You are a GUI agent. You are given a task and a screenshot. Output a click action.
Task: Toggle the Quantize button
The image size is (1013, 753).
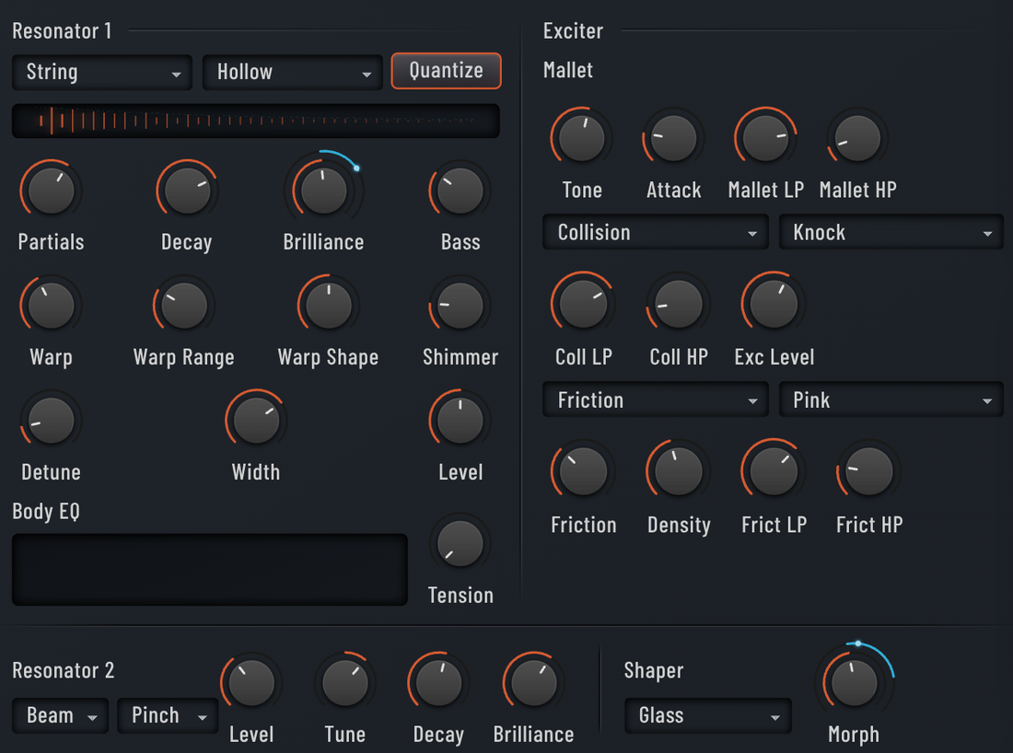(x=446, y=70)
